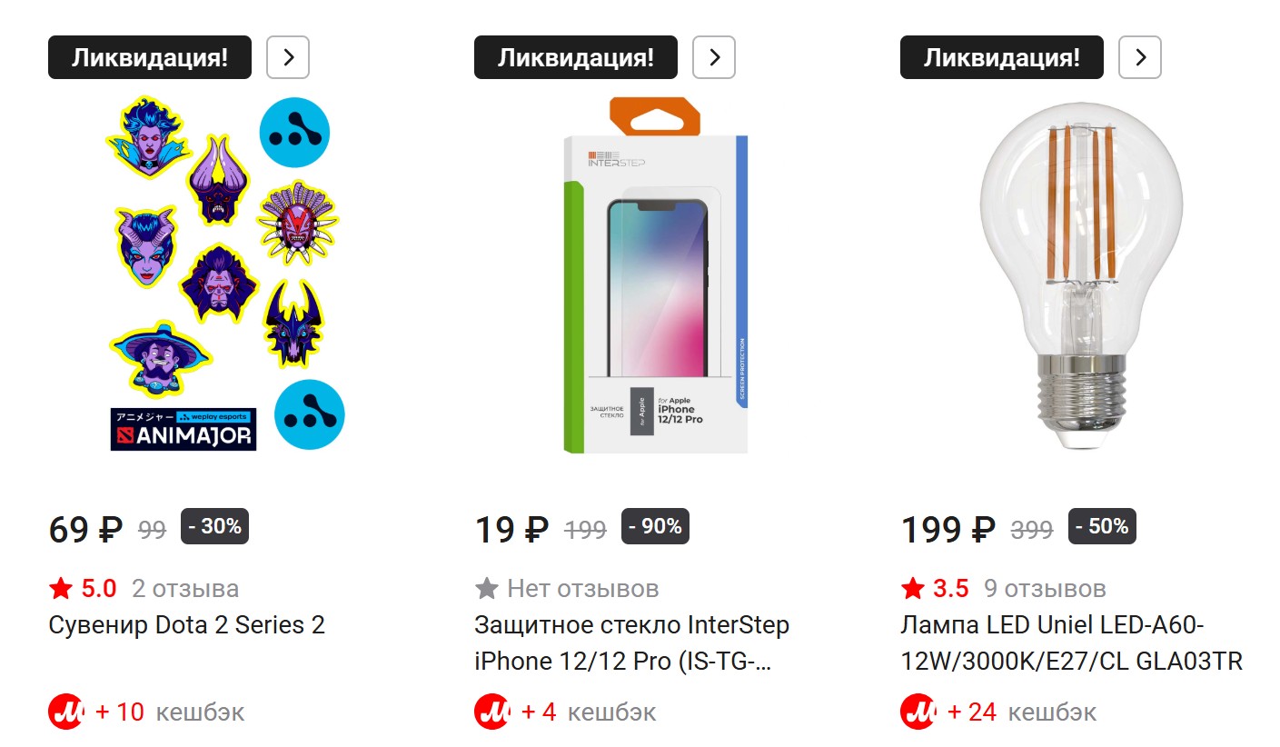Screen dimensions: 1280x747
Task: Open the 9 отзывов reviews for Uniel lamp
Action: (1045, 589)
